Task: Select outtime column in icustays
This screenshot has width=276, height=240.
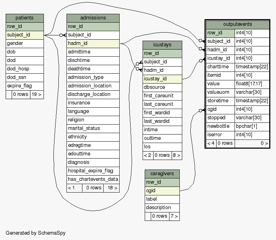Action: [162, 138]
